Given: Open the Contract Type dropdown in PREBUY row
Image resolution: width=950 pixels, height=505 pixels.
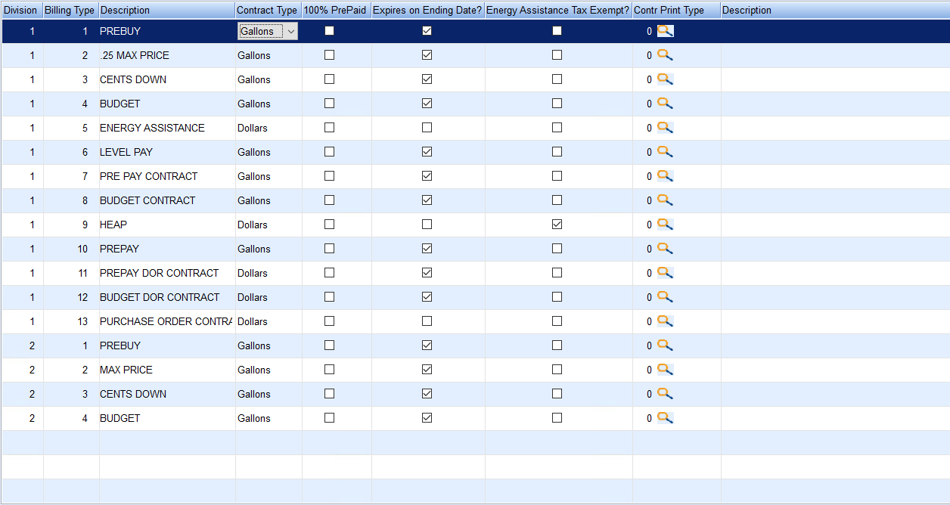Looking at the screenshot, I should (x=291, y=31).
